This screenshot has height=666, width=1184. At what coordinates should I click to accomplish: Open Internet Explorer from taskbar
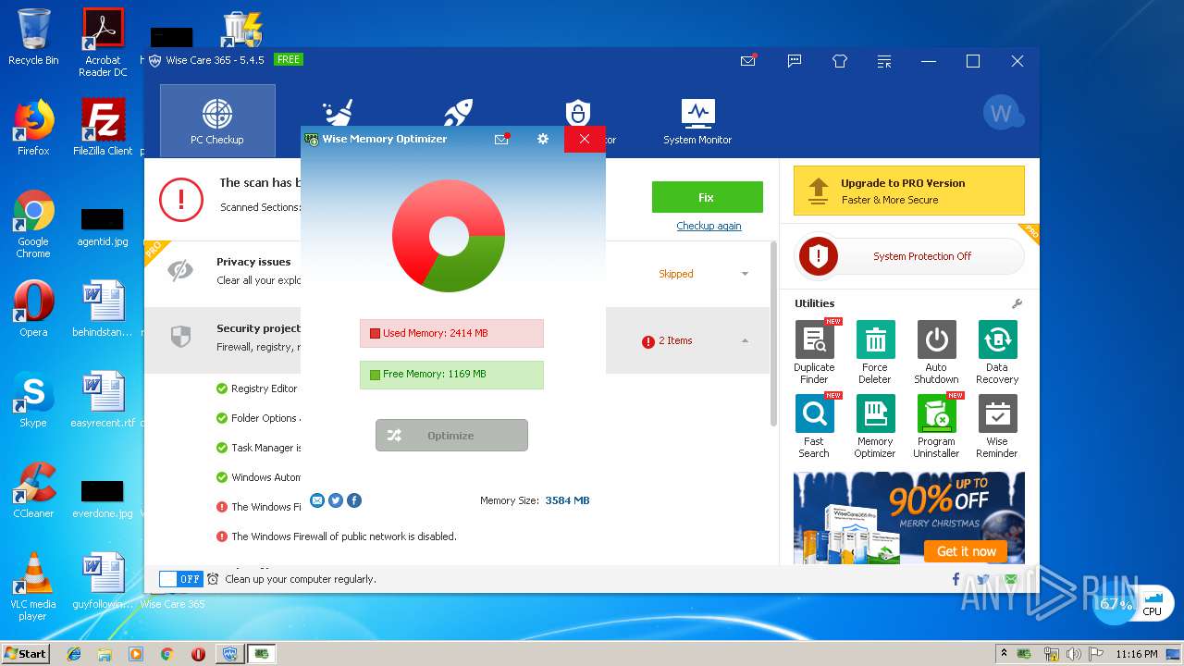[74, 654]
